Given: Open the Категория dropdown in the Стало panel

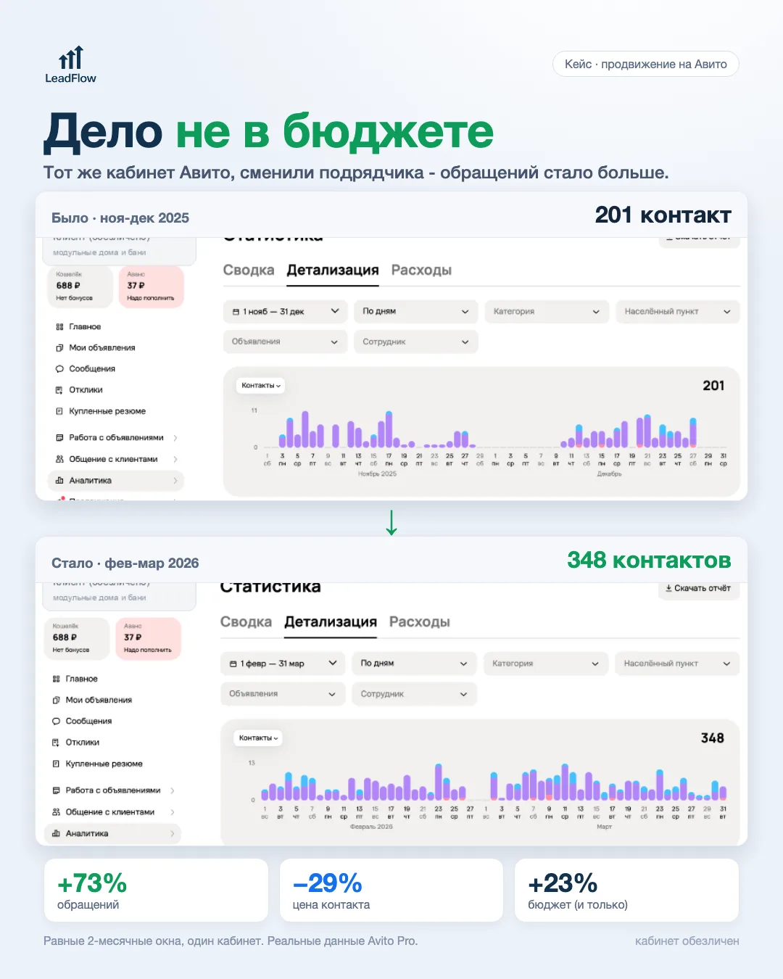Looking at the screenshot, I should [x=545, y=664].
